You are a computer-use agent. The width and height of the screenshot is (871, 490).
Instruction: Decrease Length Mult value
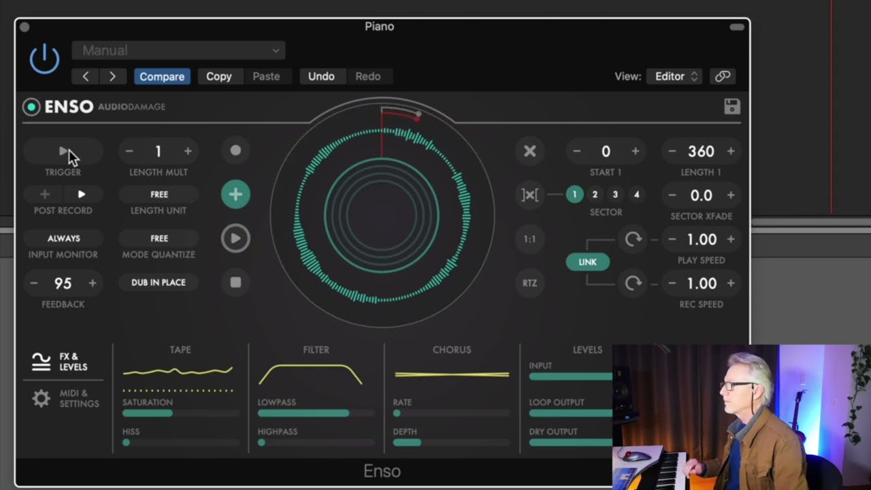tap(129, 151)
